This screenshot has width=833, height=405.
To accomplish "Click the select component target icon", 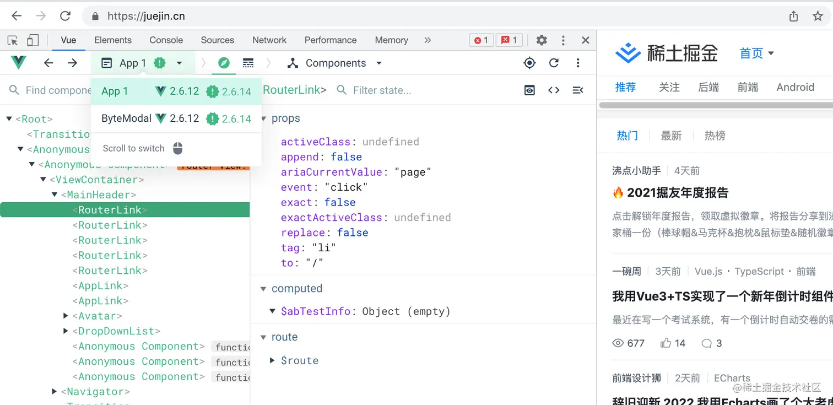I will [529, 63].
